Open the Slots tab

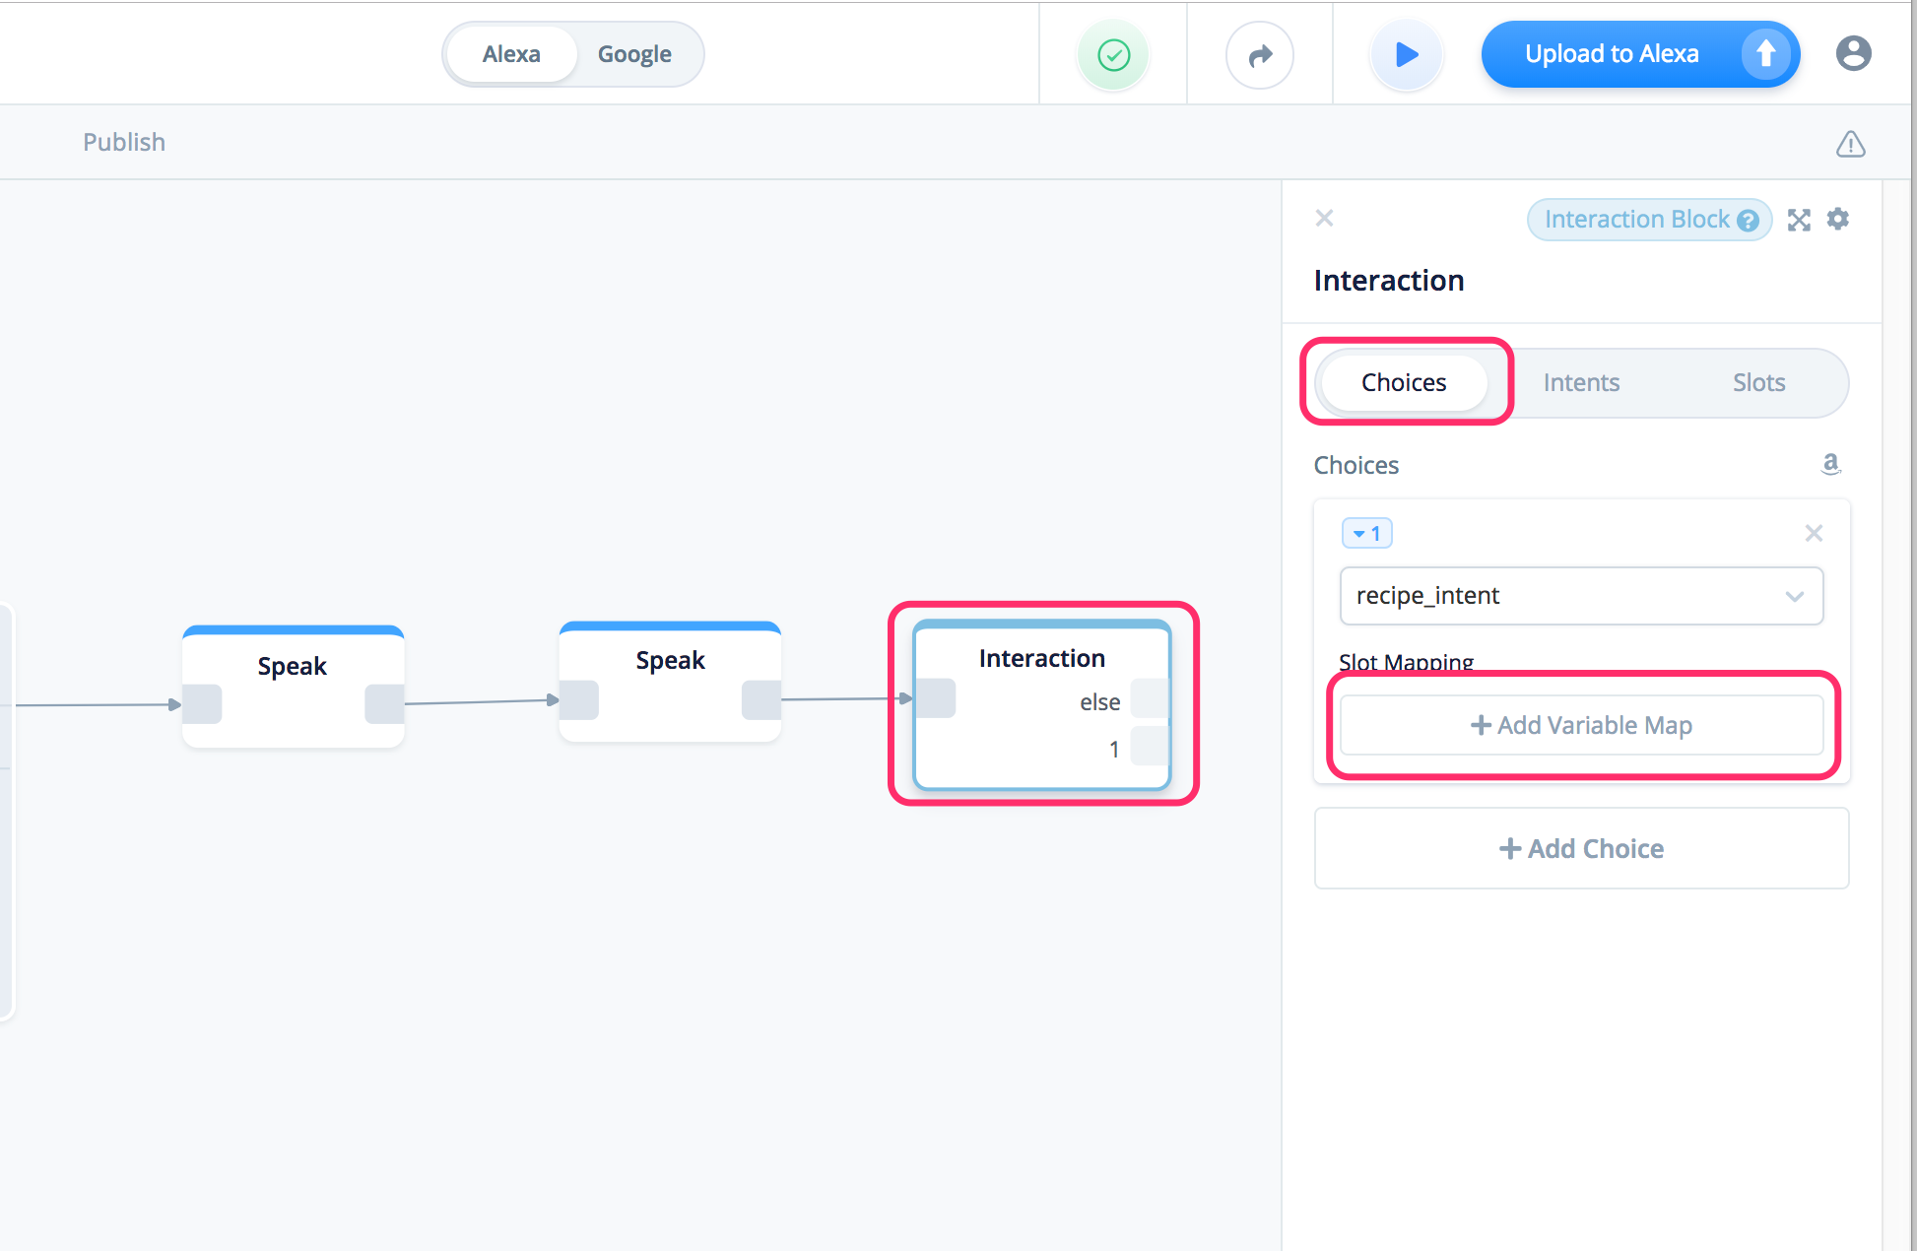(x=1758, y=382)
